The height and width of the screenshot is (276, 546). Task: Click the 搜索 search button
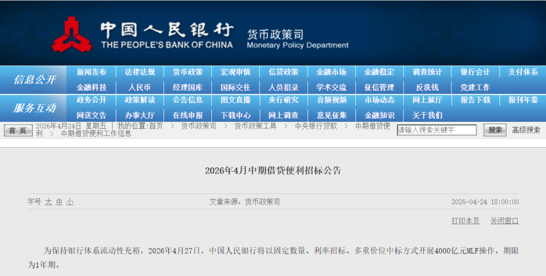495,130
